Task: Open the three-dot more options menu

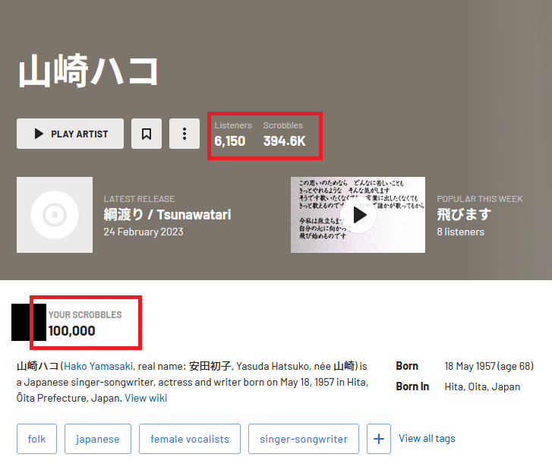Action: (x=185, y=134)
